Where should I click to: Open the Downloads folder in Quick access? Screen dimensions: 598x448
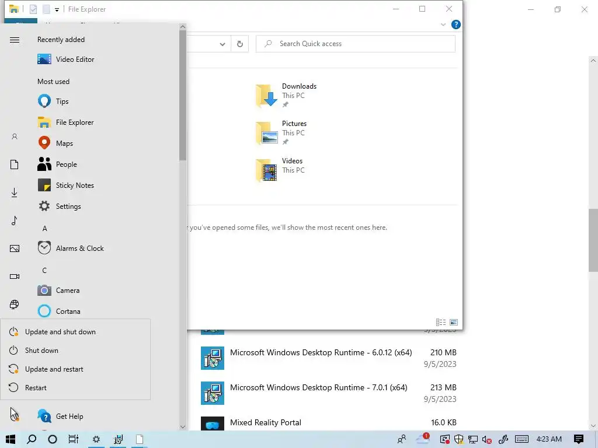pyautogui.click(x=286, y=95)
